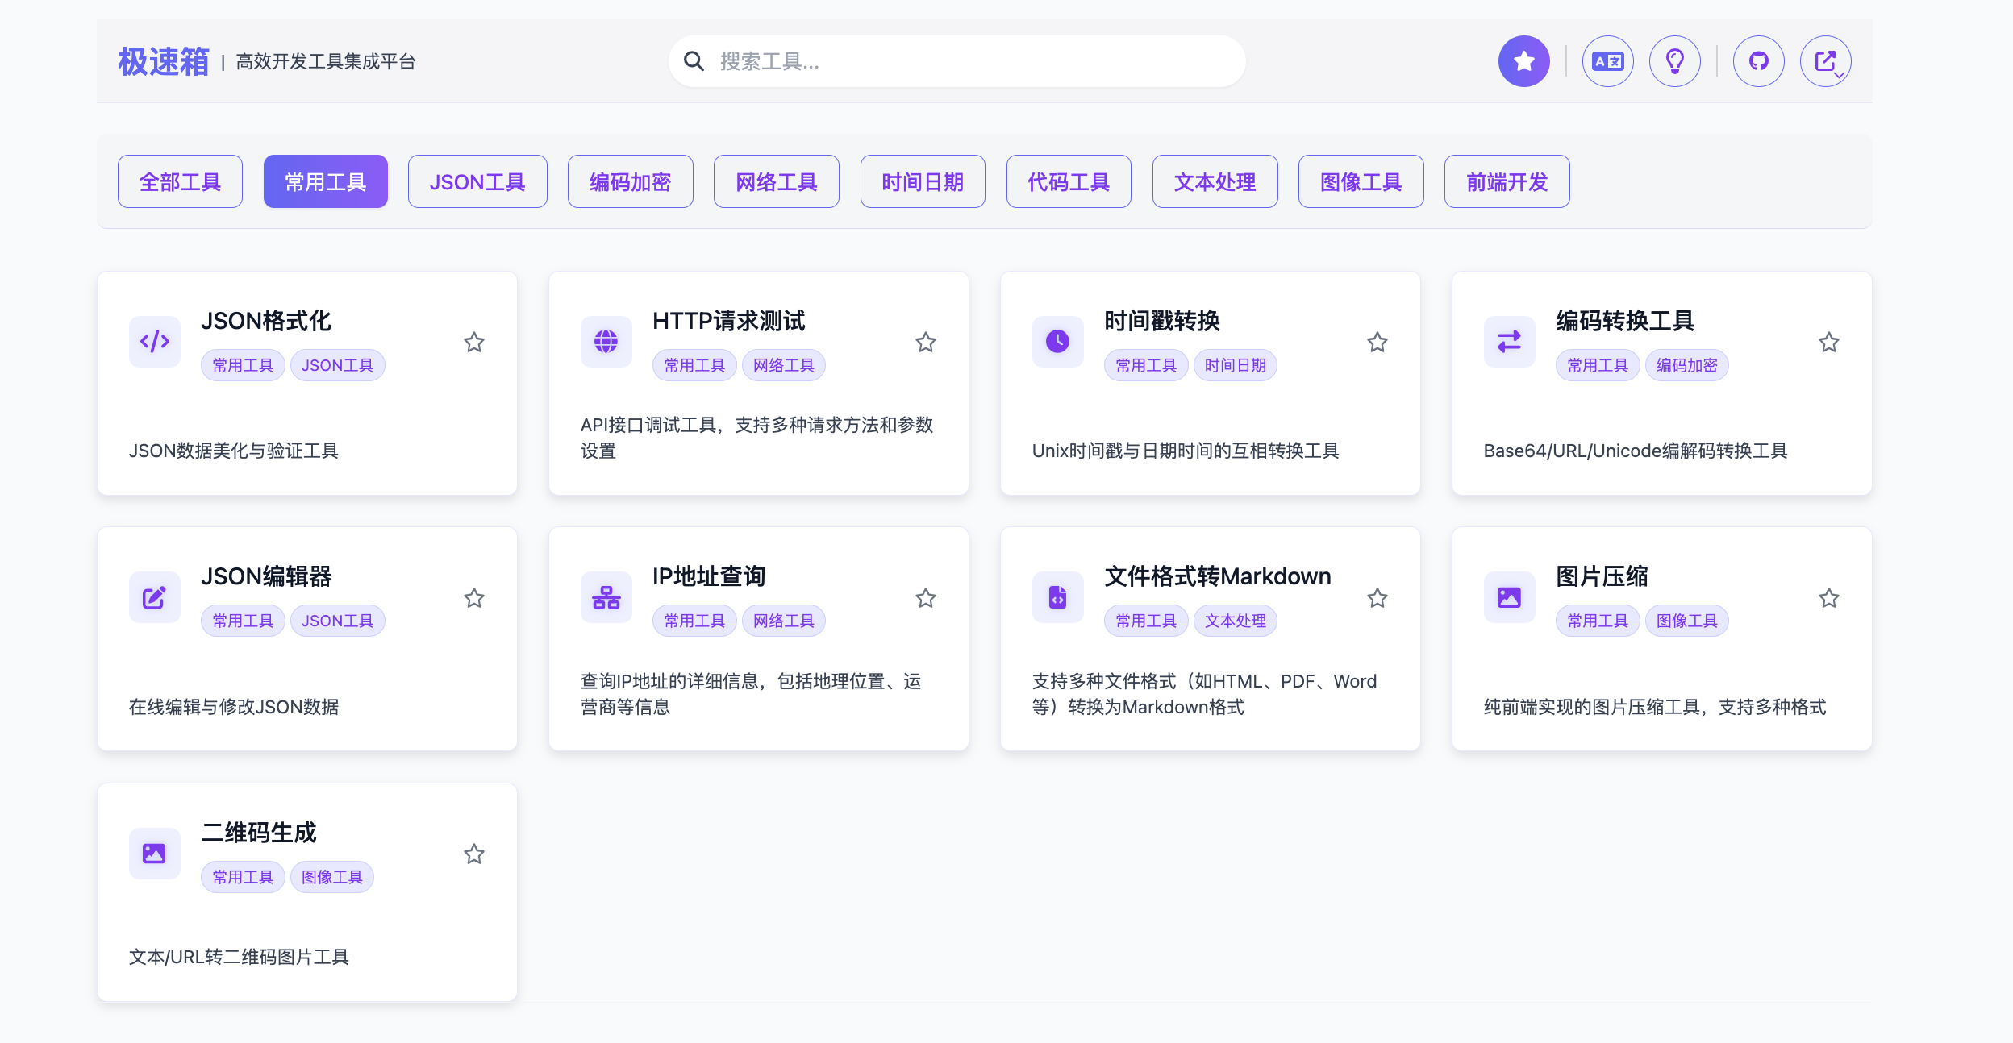The height and width of the screenshot is (1043, 2013).
Task: Click the 搜索工具 search input field
Action: click(968, 61)
